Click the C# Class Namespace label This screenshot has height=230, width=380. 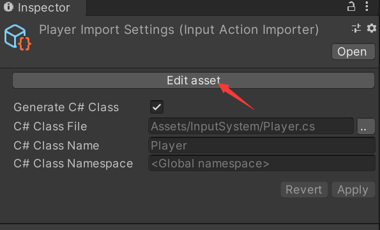point(73,164)
